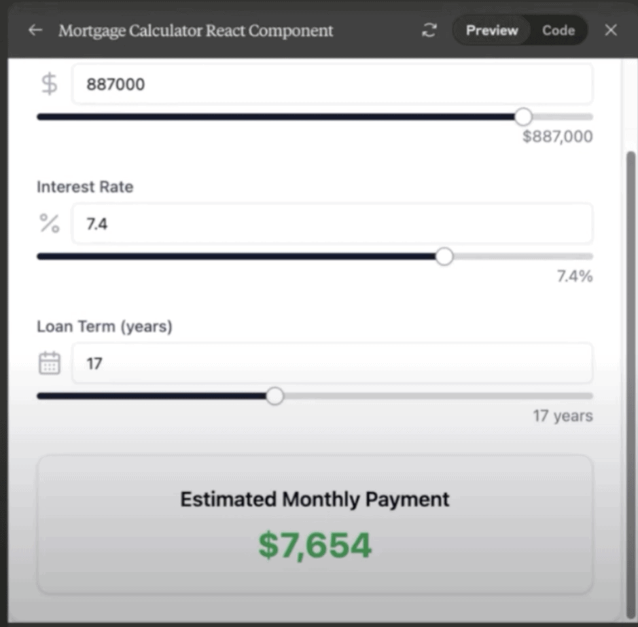Switch to the Code tab
Viewport: 638px width, 627px height.
[x=558, y=31]
